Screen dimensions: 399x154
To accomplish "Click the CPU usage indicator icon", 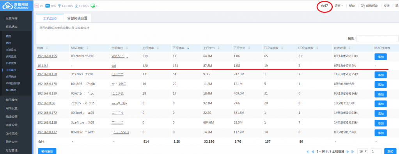I will click(37, 5).
